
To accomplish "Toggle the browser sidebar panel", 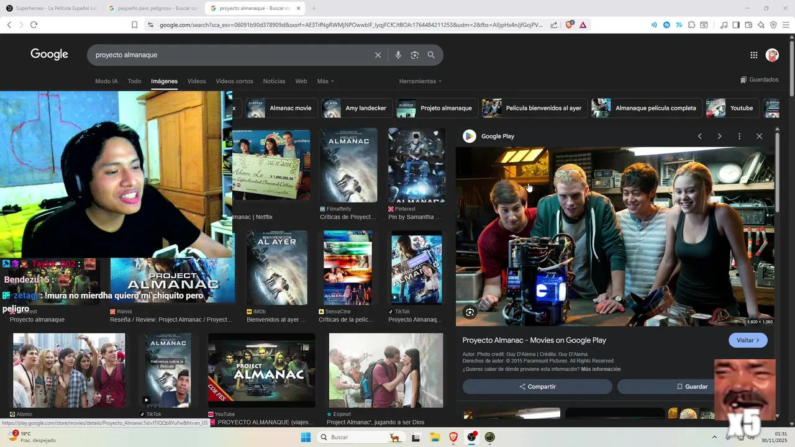I will click(x=736, y=25).
